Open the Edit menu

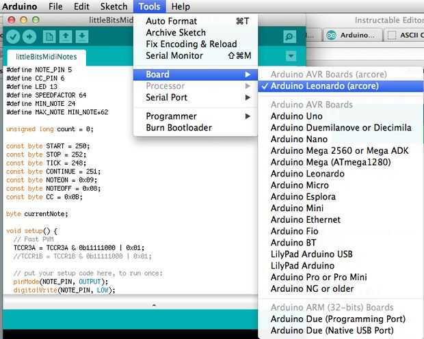pyautogui.click(x=81, y=6)
